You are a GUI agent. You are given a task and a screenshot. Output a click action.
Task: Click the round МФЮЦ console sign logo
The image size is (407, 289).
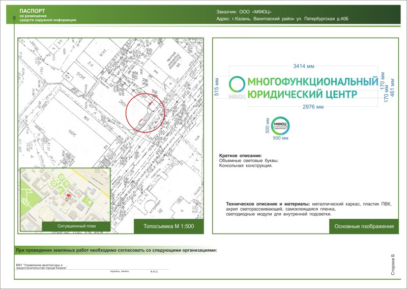(280, 126)
